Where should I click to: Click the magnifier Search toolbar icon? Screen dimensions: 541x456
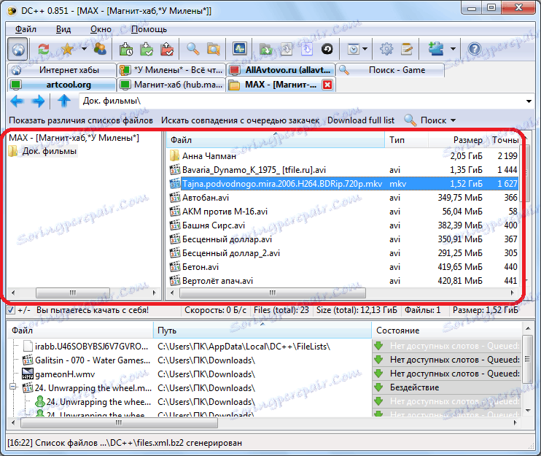[x=193, y=50]
